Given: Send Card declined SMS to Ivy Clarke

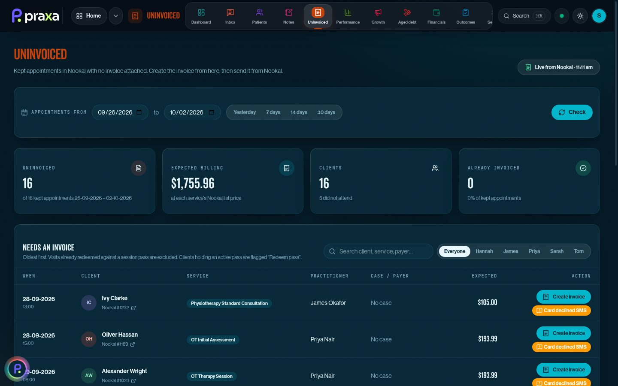Looking at the screenshot, I should pos(561,311).
